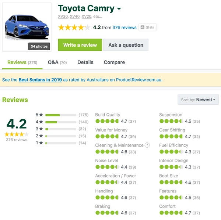This screenshot has height=220, width=221.
Task: Click the Handling rating dots
Action: coord(107,198)
